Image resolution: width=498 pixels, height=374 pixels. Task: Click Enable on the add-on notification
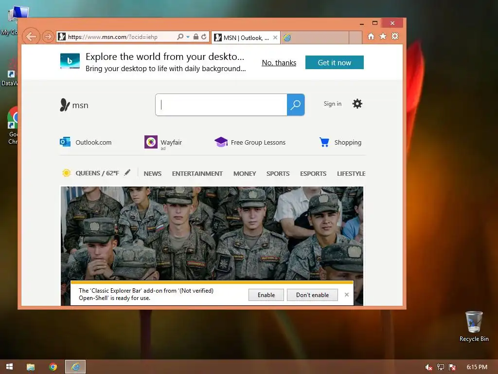pos(266,295)
